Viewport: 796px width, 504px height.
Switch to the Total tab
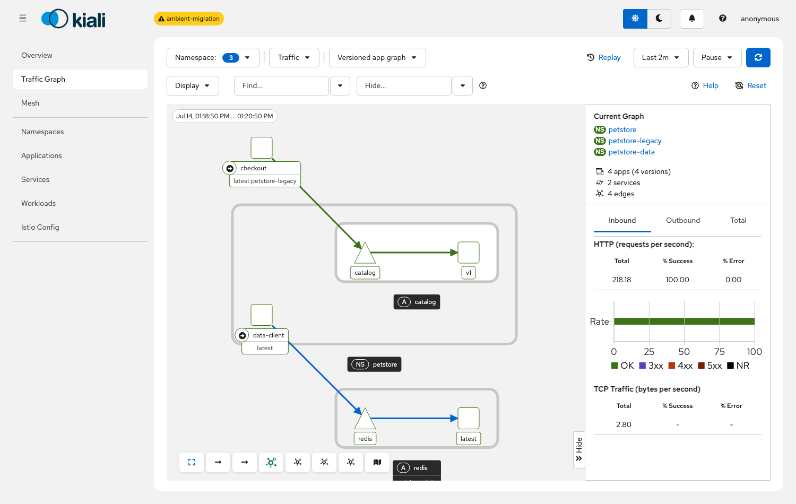coord(738,220)
